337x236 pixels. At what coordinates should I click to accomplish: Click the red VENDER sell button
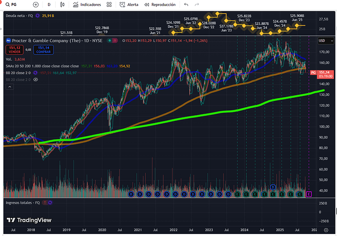point(14,49)
